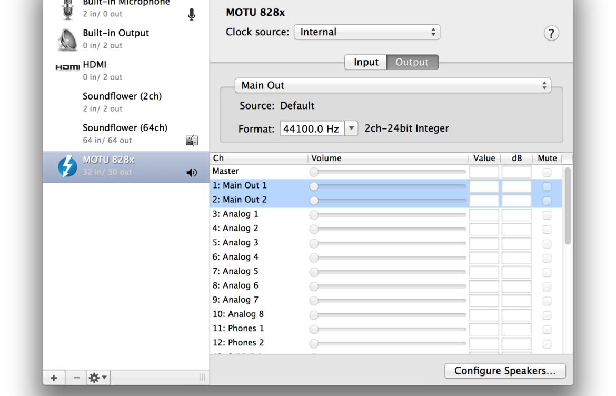This screenshot has width=616, height=396.
Task: Switch to the Input tab
Action: tap(366, 62)
